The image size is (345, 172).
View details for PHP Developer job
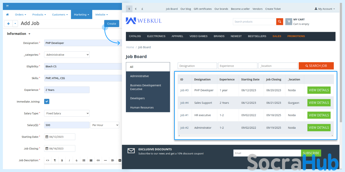coord(319,90)
